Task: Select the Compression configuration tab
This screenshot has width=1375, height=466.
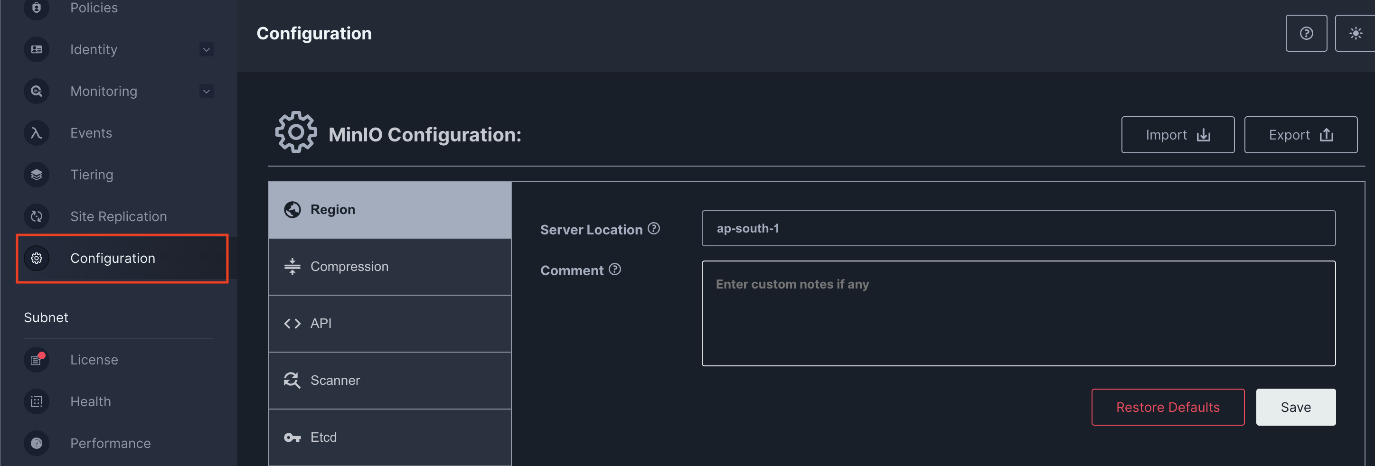Action: [x=390, y=266]
